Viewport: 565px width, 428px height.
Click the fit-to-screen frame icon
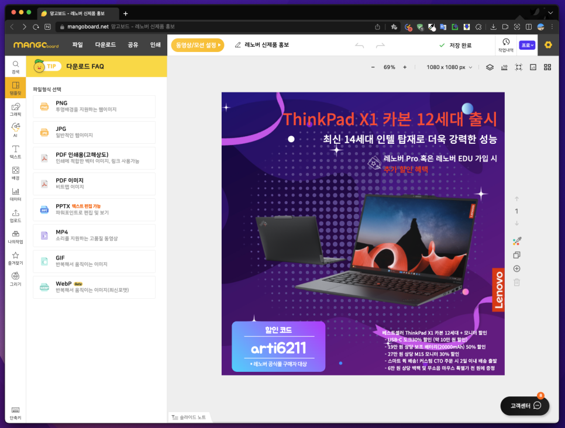click(x=519, y=67)
